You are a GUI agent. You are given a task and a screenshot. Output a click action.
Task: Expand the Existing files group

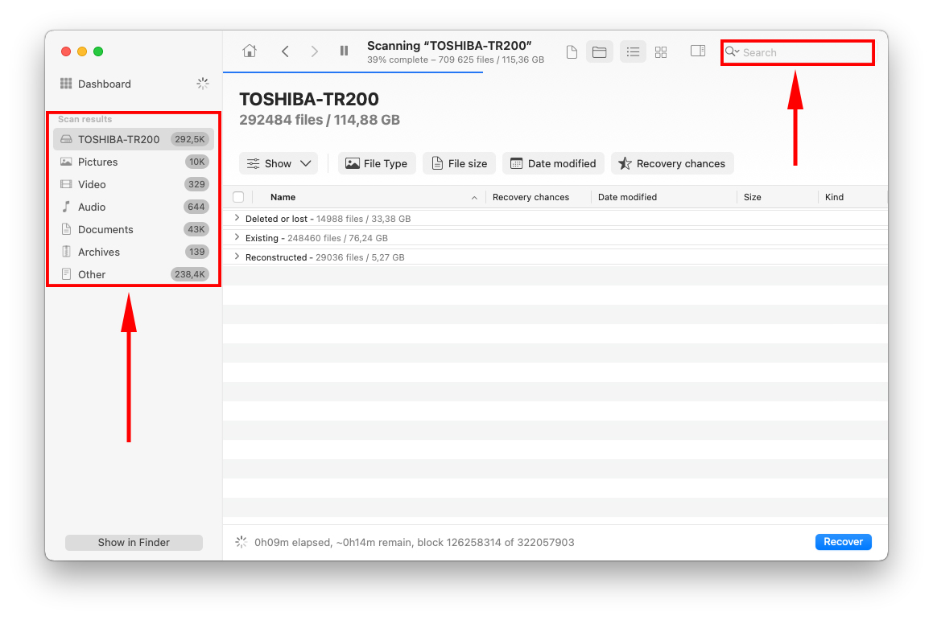pyautogui.click(x=236, y=237)
